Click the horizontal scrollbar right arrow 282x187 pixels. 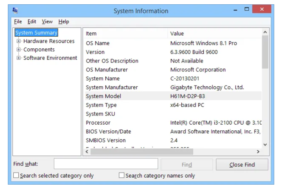coord(258,152)
